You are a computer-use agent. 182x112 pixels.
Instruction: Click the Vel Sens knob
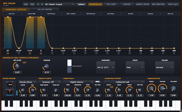point(174,88)
